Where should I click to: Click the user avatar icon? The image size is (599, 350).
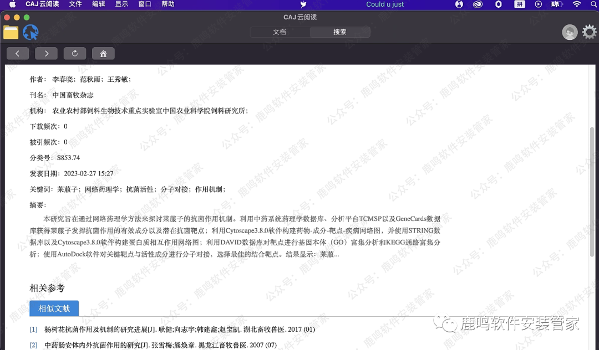(x=570, y=32)
